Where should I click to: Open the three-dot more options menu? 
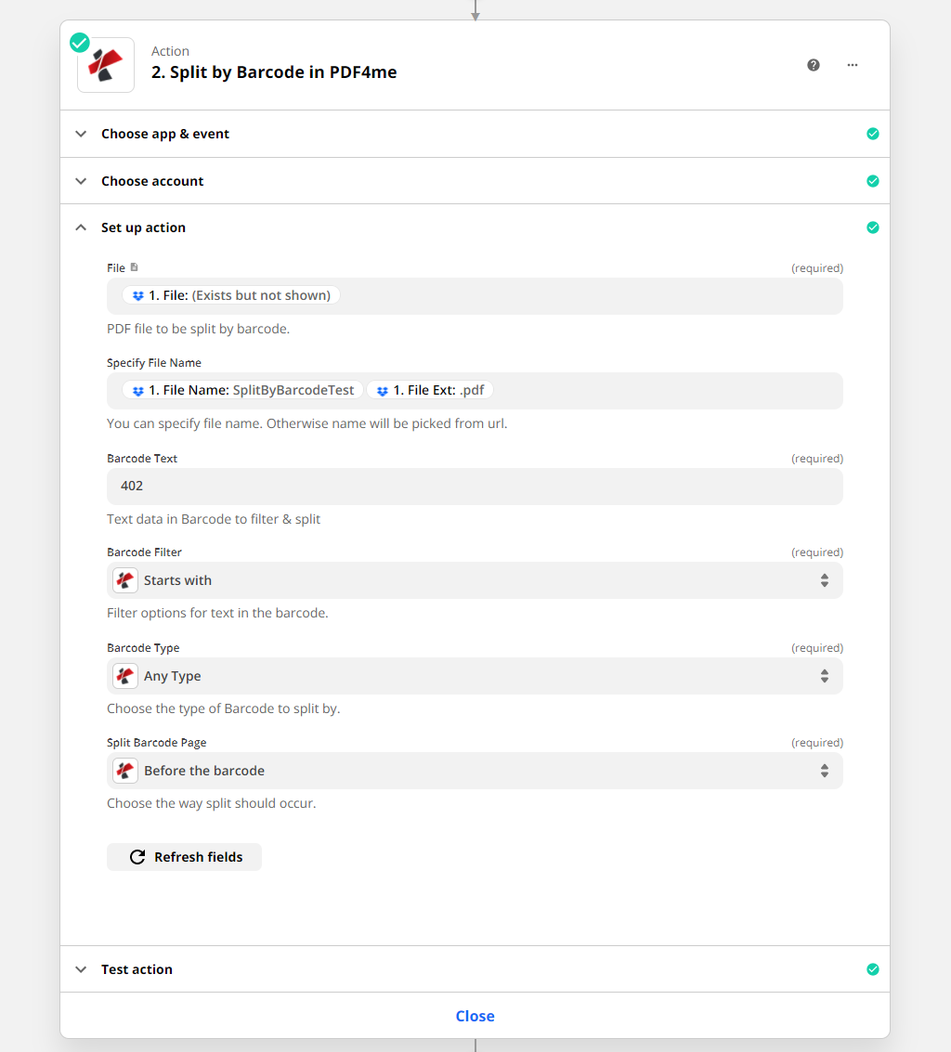click(x=853, y=65)
